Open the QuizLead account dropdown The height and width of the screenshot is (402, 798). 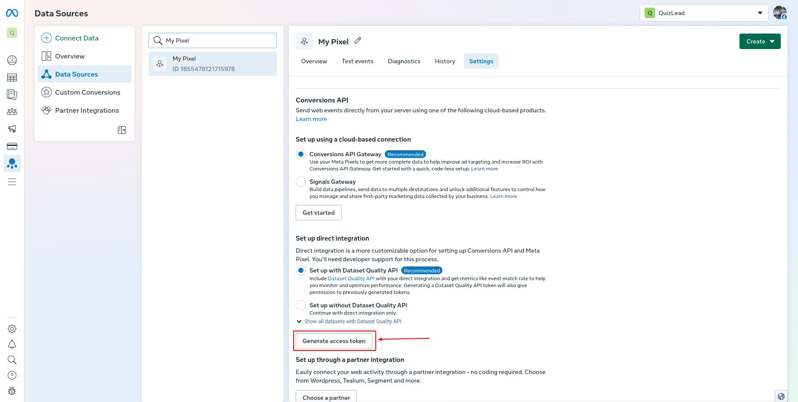tap(704, 13)
